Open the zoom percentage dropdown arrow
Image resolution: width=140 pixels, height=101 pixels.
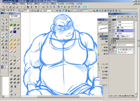30,11
